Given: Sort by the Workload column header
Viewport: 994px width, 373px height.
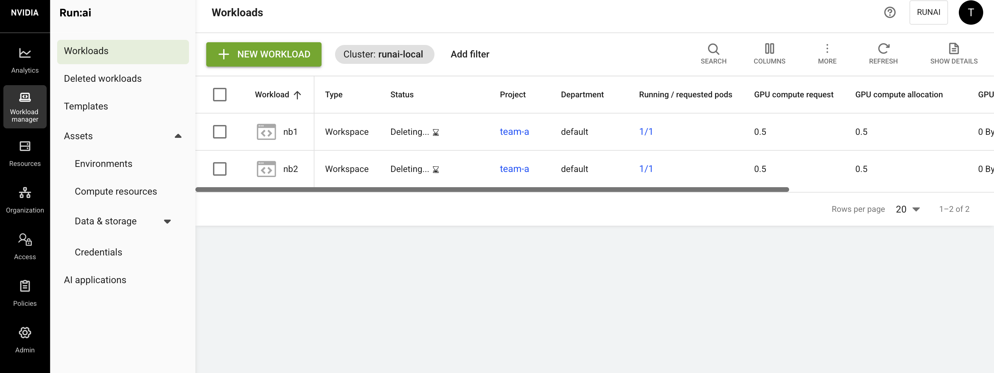Looking at the screenshot, I should 278,95.
